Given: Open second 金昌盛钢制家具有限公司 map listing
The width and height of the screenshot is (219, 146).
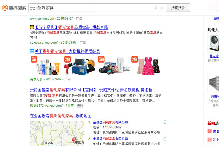Looking at the screenshot, I should 110,139.
